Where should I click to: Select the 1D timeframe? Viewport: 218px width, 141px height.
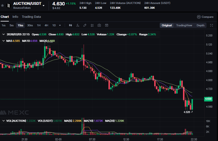pyautogui.click(x=54, y=25)
